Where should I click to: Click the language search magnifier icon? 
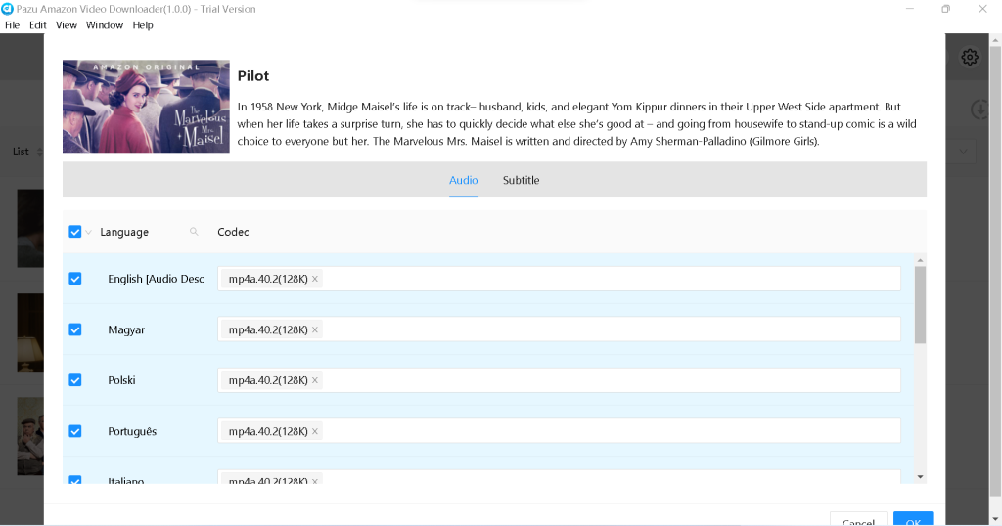(194, 232)
